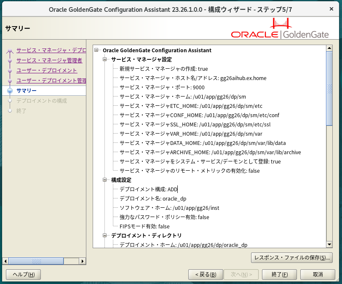Screen dimensions: 342x284
Task: Click the Summary step bullet icon
Action: [10, 91]
